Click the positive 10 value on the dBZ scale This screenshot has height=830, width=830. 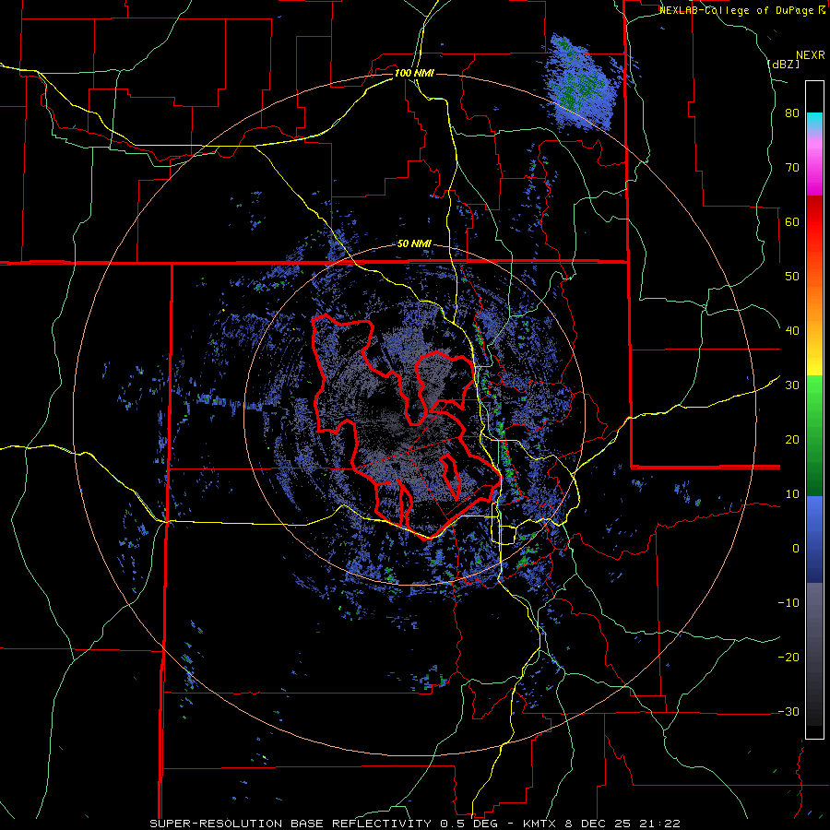click(x=792, y=494)
